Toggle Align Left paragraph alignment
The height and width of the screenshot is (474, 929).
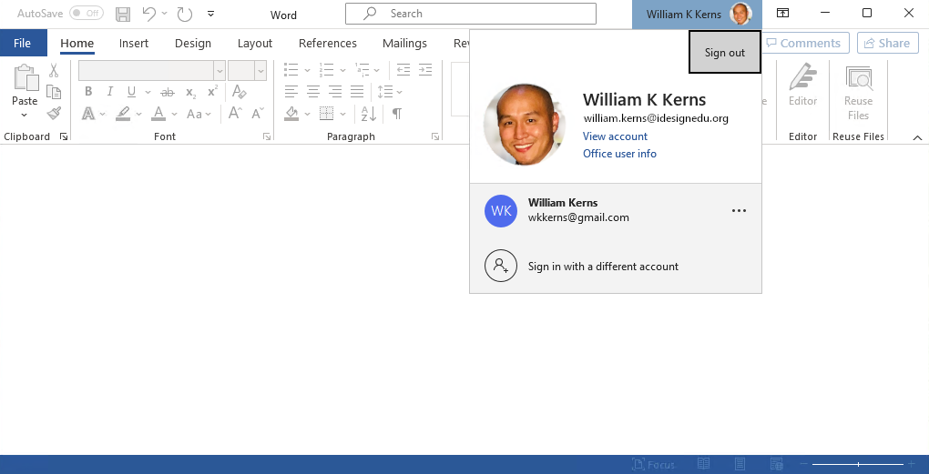pos(291,92)
